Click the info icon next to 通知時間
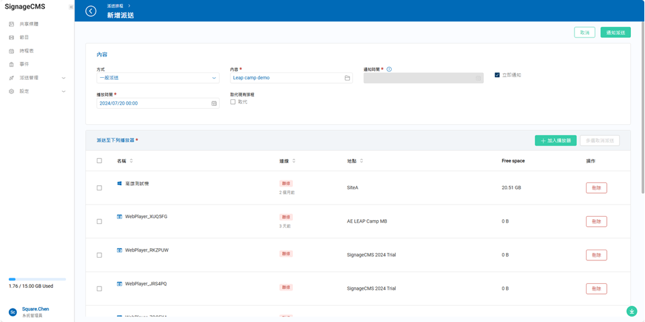Screen dimensions: 645x322 389,69
